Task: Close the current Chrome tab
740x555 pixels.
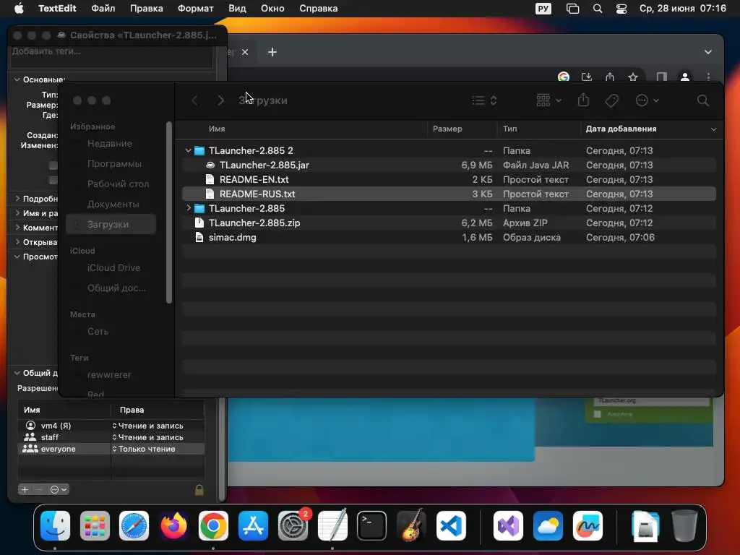Action: (x=245, y=52)
